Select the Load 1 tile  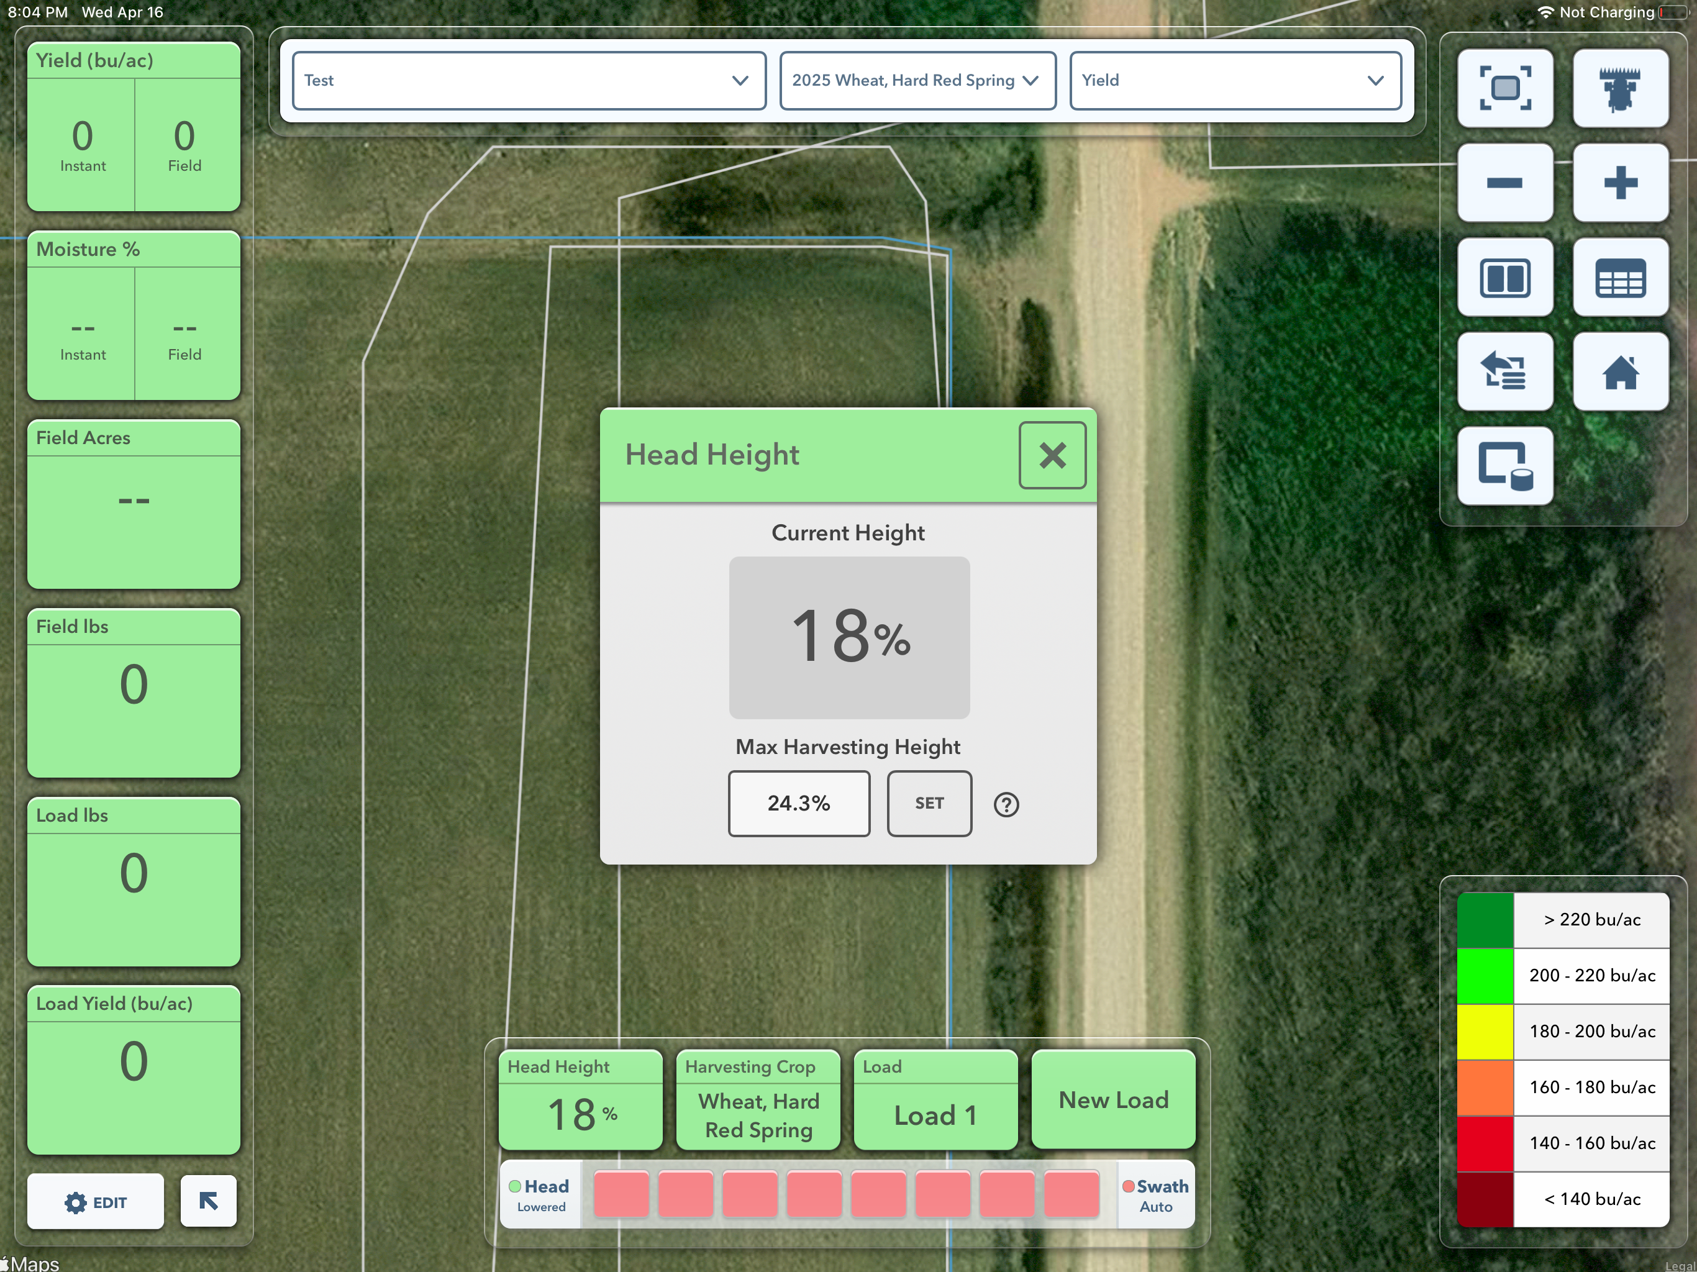pos(935,1099)
